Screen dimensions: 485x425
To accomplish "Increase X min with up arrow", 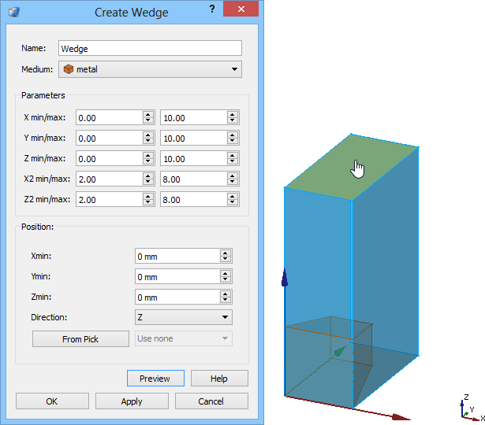I will coord(148,114).
